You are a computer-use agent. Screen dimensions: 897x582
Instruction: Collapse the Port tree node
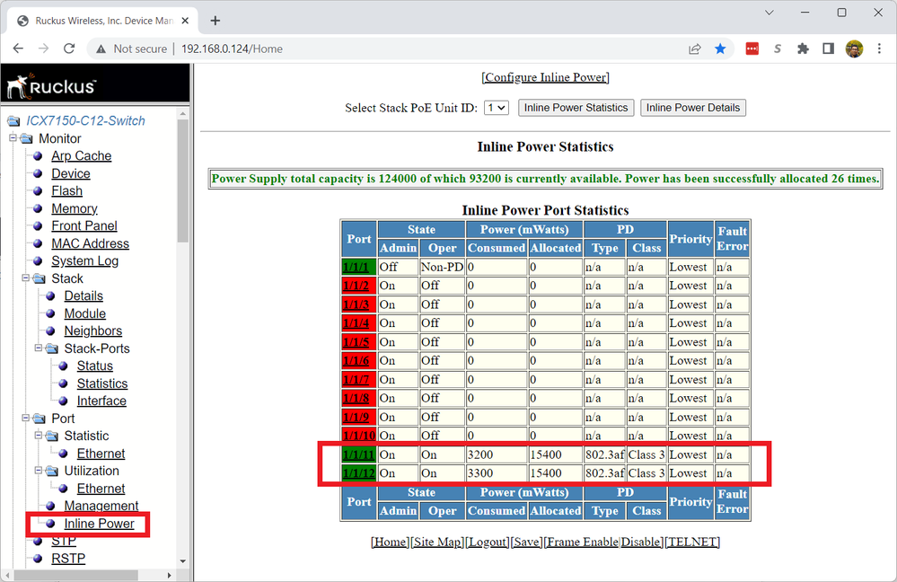[x=26, y=419]
